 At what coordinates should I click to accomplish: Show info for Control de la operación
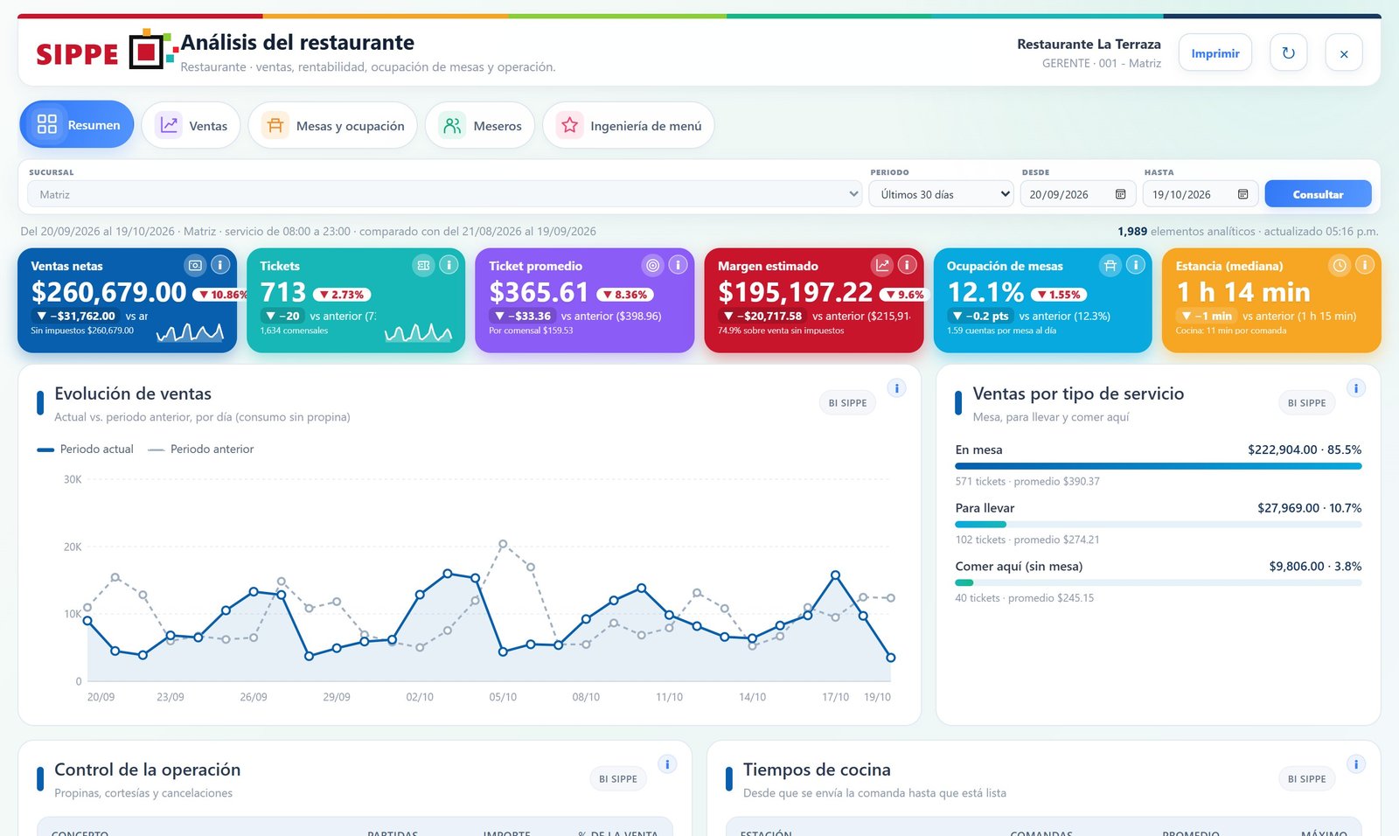click(x=667, y=764)
